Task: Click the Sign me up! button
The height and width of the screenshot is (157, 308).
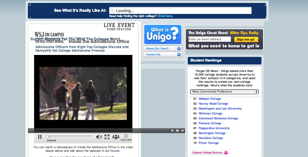Action: [246, 39]
